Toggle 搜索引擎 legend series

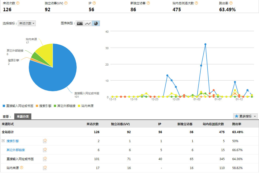tap(44, 106)
